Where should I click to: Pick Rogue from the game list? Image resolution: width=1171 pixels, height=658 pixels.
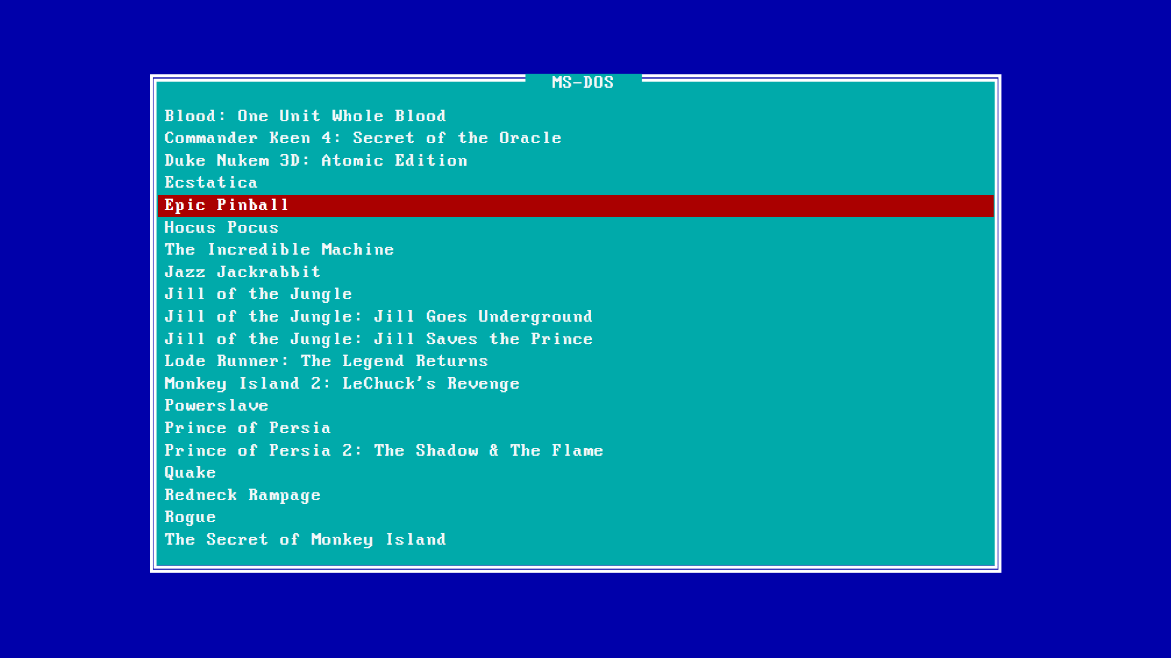tap(190, 517)
